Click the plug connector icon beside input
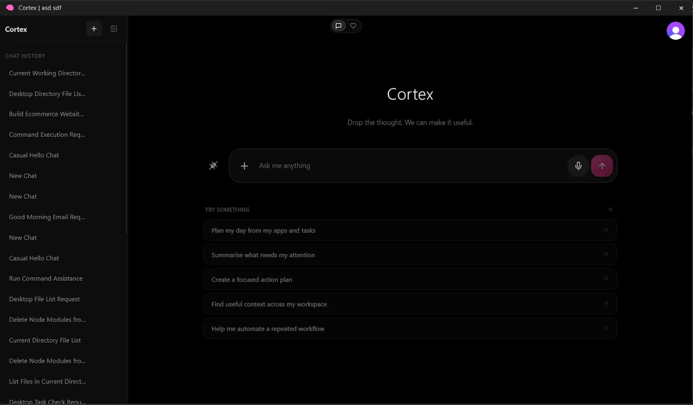Screen dimensions: 693x405 [x=213, y=165]
